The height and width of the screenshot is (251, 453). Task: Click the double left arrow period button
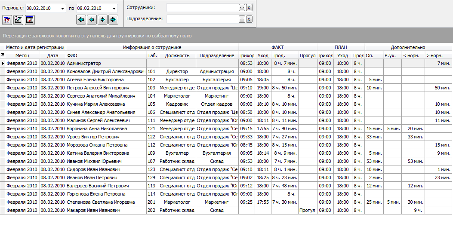click(81, 20)
